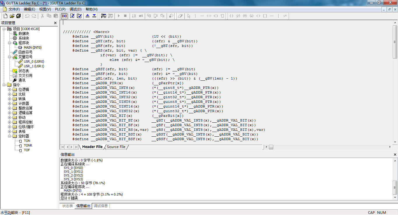Select the pointer arrow tool
This screenshot has width=398, height=215.
tap(189, 16)
